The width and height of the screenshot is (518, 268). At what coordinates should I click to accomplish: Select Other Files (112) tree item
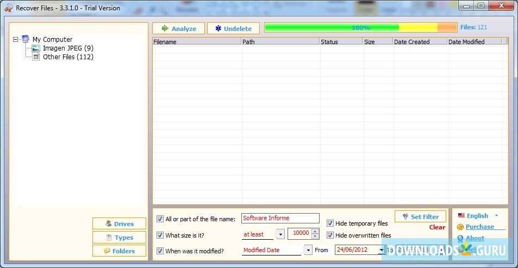(x=68, y=57)
